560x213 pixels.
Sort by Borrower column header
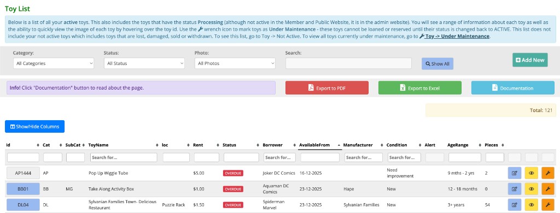click(279, 145)
